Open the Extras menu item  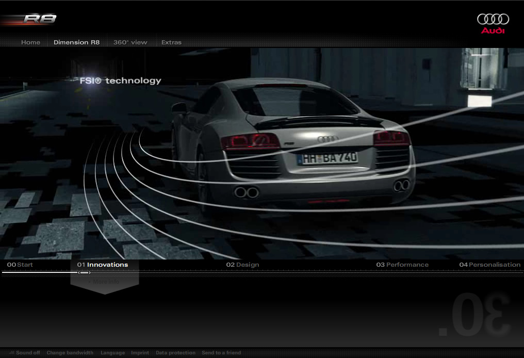171,42
